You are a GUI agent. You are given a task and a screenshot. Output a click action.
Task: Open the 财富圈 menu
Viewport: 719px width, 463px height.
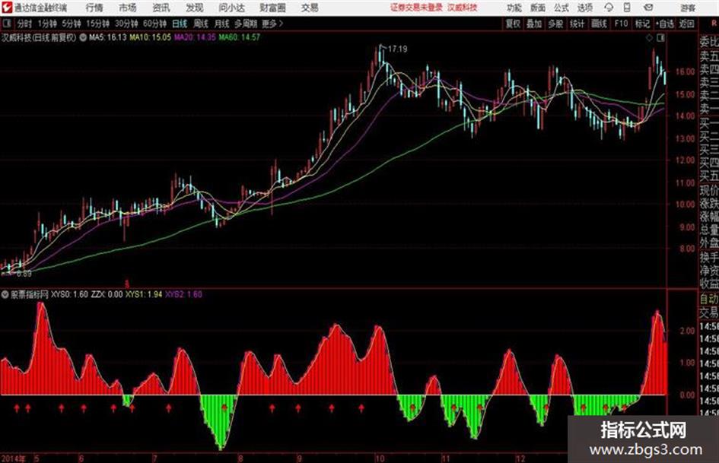point(272,8)
